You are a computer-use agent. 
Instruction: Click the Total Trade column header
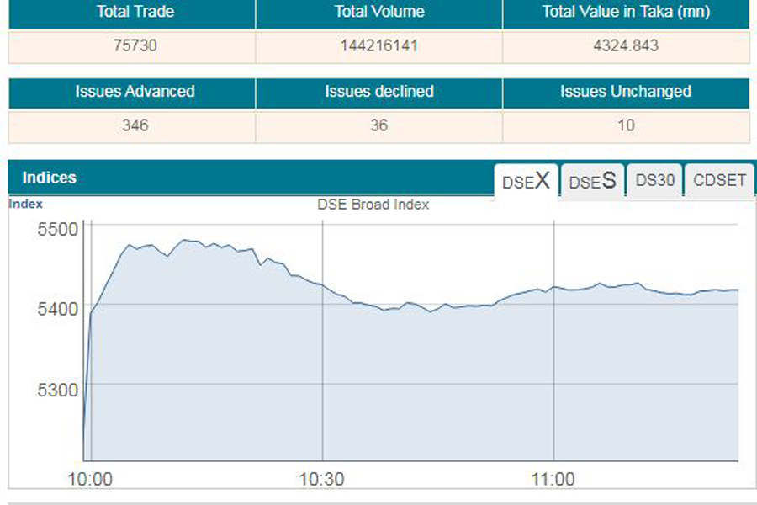pyautogui.click(x=135, y=13)
